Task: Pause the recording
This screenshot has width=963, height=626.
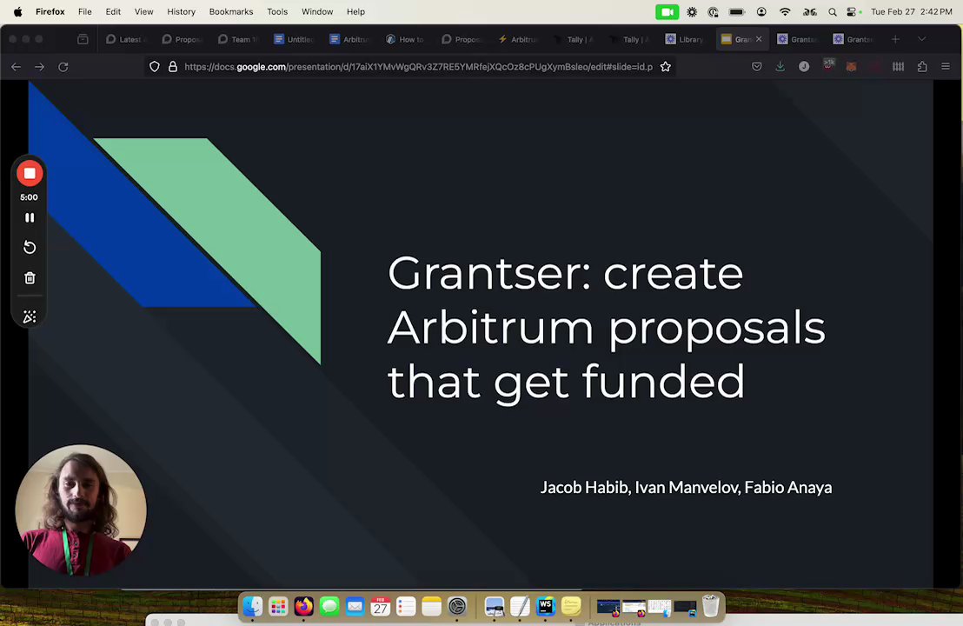Action: [30, 217]
